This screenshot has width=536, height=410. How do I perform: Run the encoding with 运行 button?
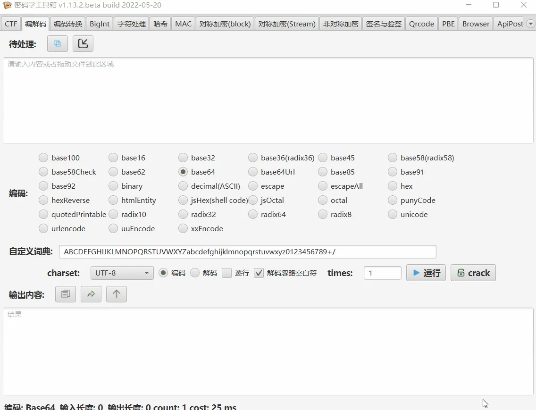click(x=426, y=273)
